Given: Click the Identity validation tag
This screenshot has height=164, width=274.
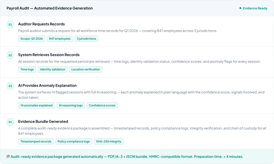Looking at the screenshot, I should [x=52, y=69].
